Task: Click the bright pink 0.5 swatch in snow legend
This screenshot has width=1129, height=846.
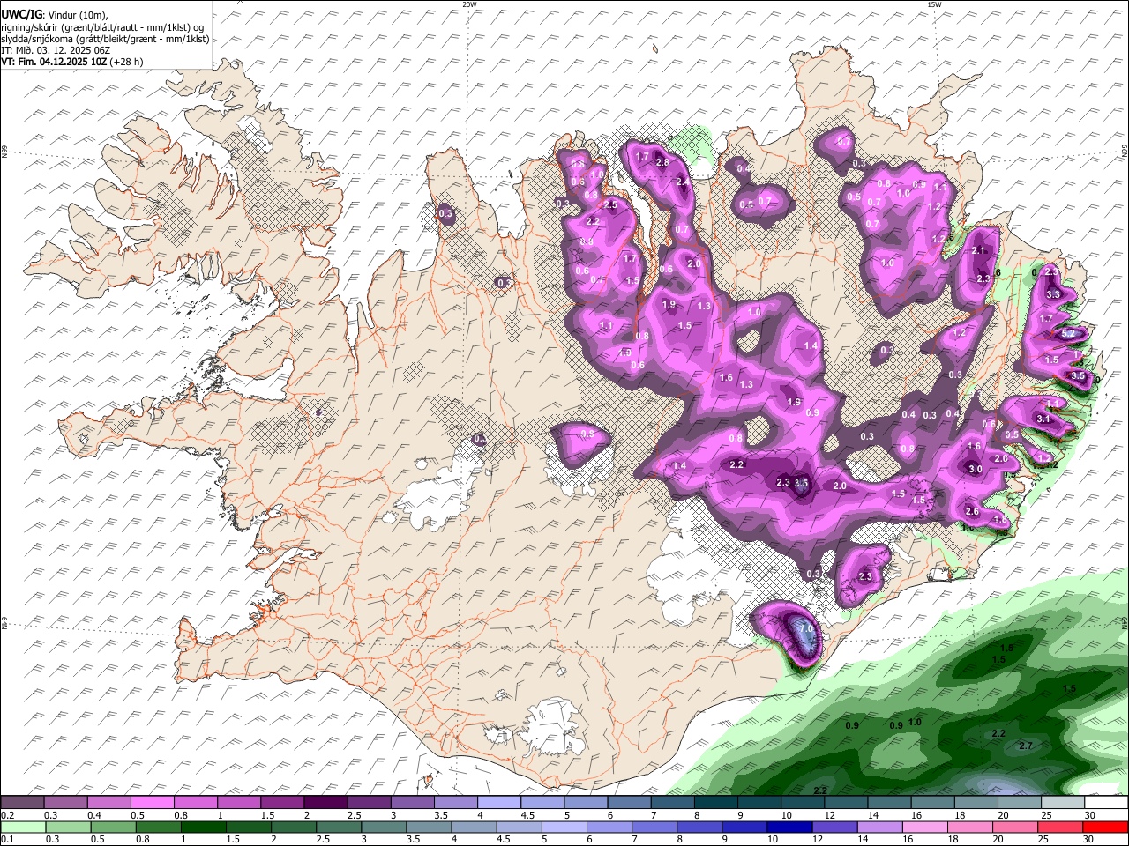Action: [153, 803]
